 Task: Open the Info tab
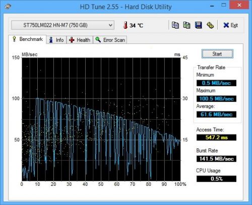pyautogui.click(x=56, y=40)
